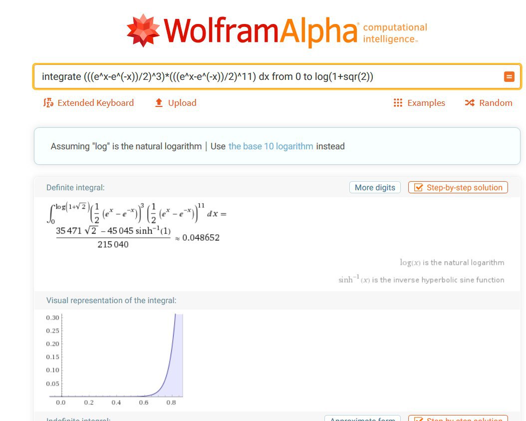Viewport: 526px width, 421px height.
Task: Click the inverse hyperbolic sine function note
Action: pos(421,279)
